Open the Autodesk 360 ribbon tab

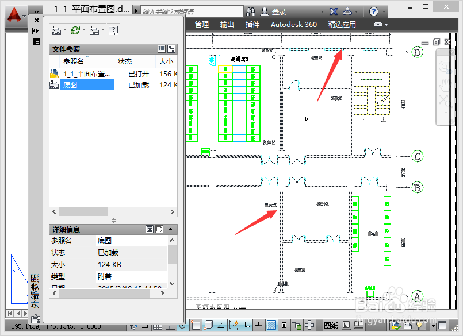[x=294, y=25]
